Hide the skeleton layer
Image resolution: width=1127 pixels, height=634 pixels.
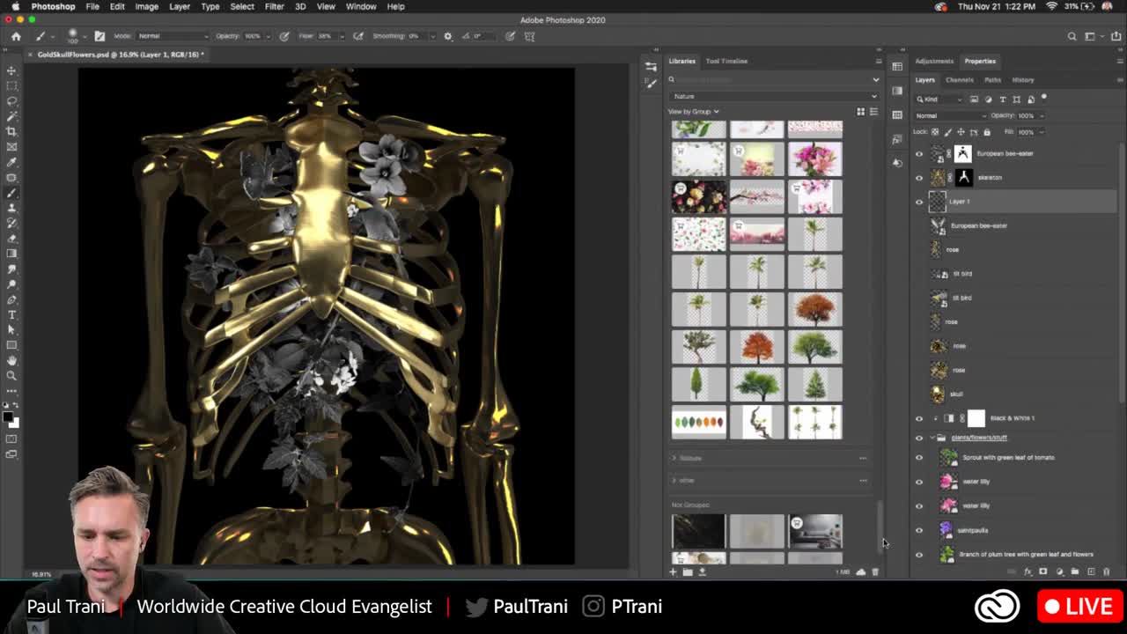[919, 177]
